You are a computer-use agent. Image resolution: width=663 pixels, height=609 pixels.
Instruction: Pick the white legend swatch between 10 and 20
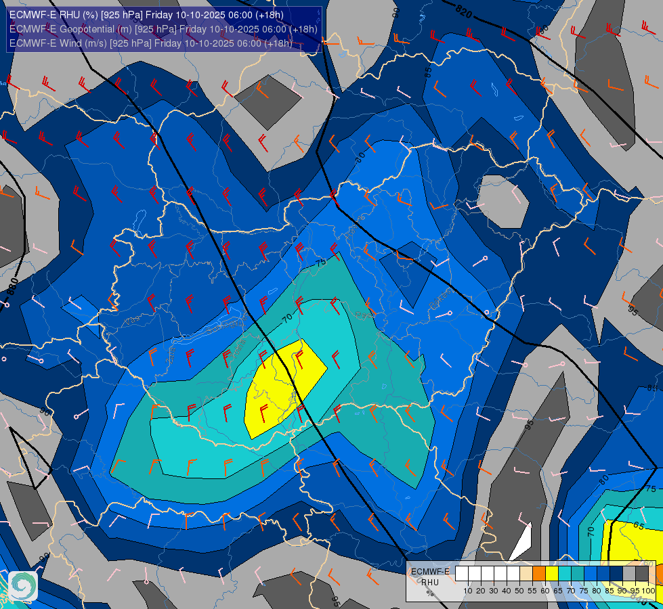point(475,573)
